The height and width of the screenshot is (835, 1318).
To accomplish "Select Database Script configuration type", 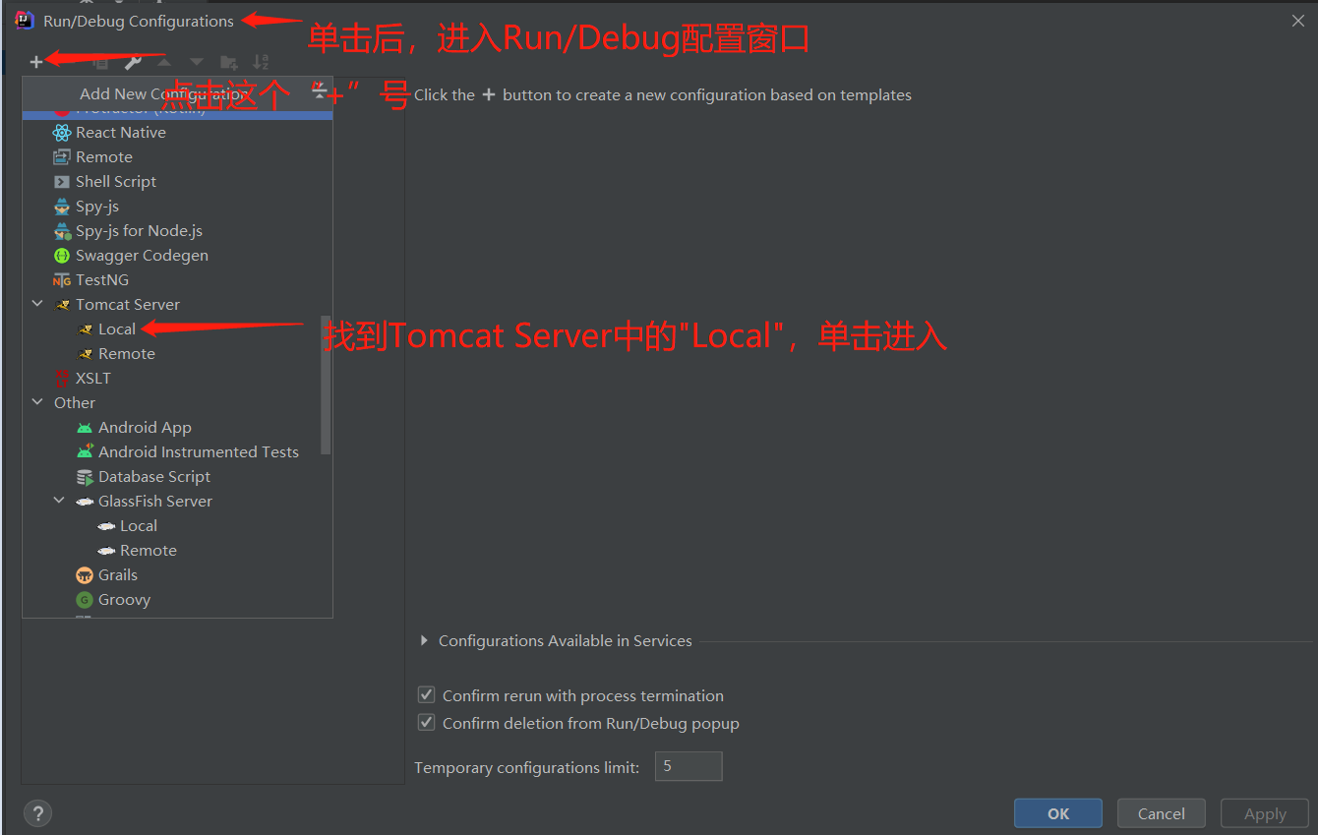I will click(x=154, y=477).
